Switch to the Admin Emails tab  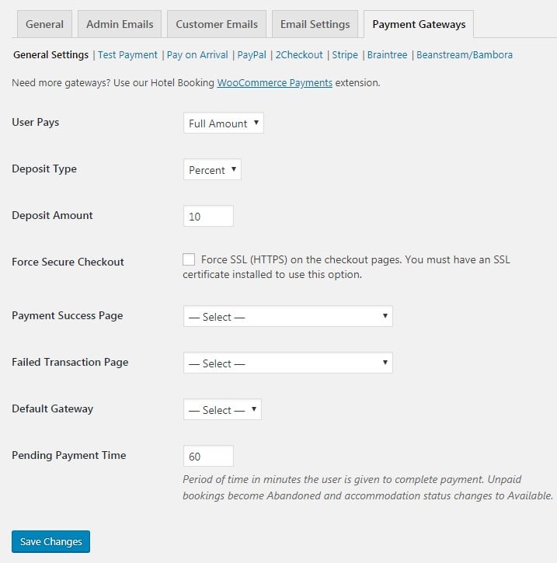(x=120, y=24)
